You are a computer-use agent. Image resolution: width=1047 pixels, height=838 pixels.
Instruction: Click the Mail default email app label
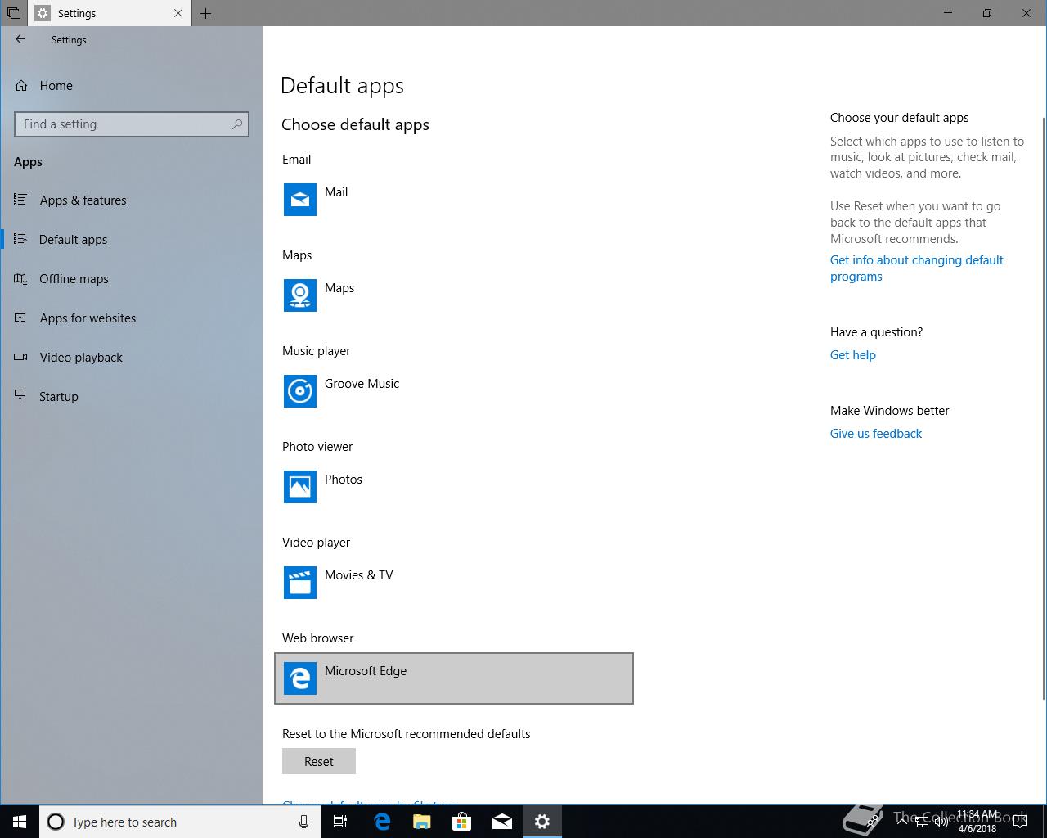[x=336, y=192]
